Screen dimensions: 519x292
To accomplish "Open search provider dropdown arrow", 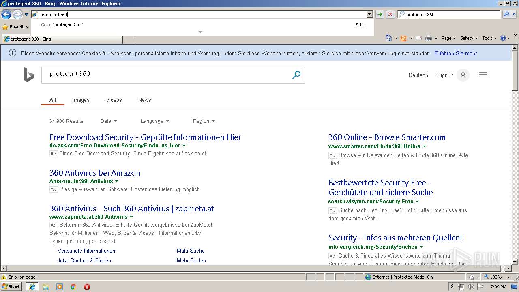I will click(514, 14).
